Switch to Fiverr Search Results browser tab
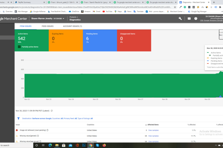The image size is (223, 148). click(x=96, y=2)
